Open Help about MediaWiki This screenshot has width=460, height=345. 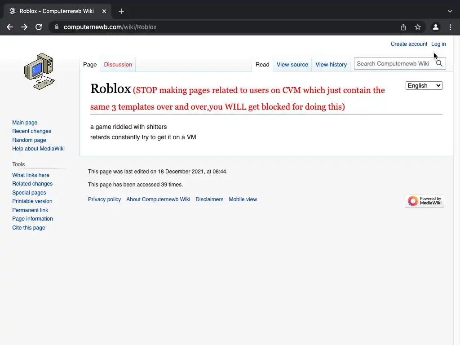point(39,149)
